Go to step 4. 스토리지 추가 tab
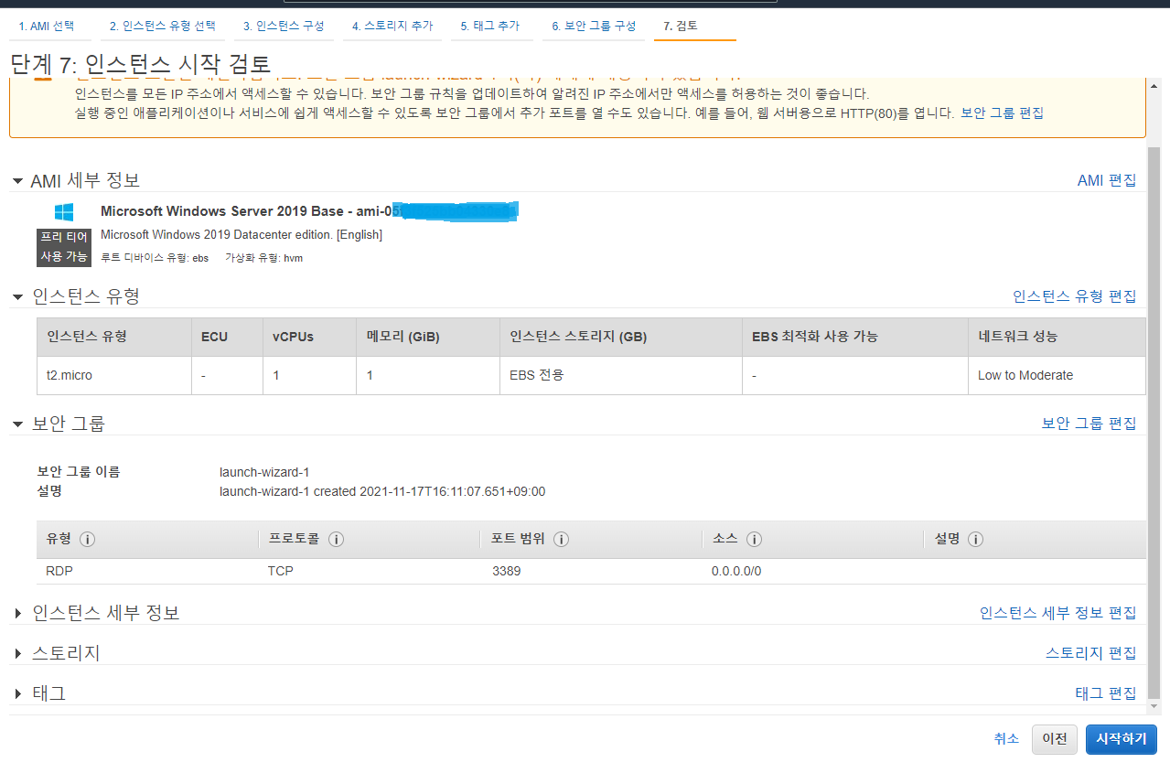 392,27
